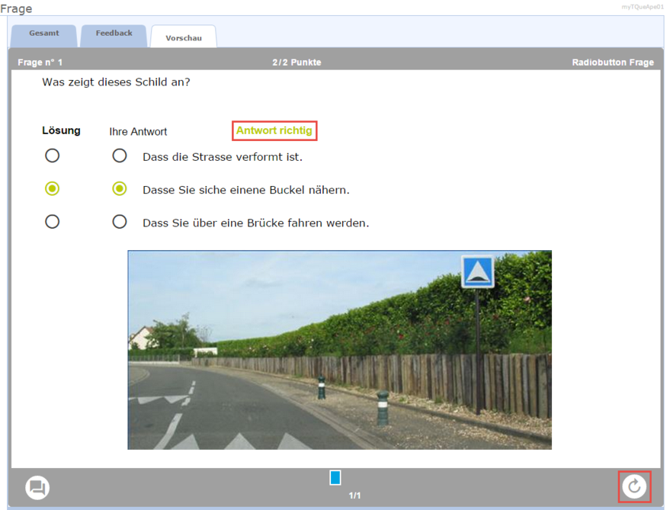Click third radio button in Lösung column
Screen dimensions: 670x510
pyautogui.click(x=52, y=222)
